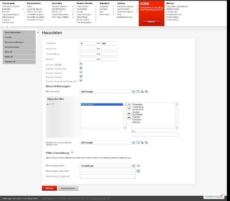
Task: Click the red Abfrage button
Action: click(x=49, y=188)
